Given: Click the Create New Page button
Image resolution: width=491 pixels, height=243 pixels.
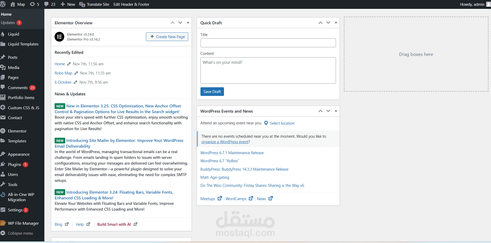Looking at the screenshot, I should click(167, 37).
